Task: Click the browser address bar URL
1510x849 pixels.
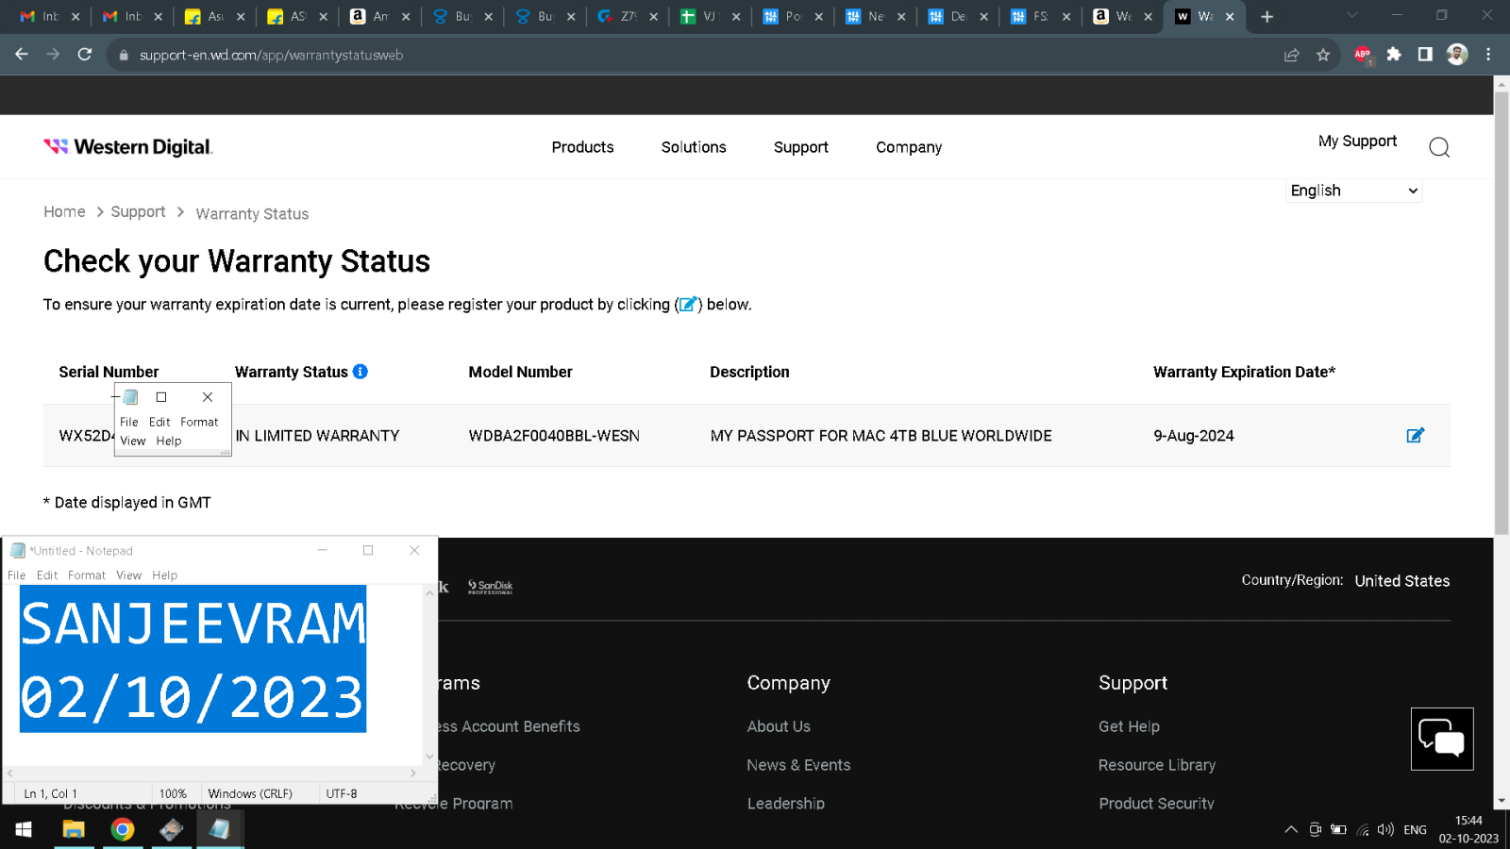Action: click(271, 55)
